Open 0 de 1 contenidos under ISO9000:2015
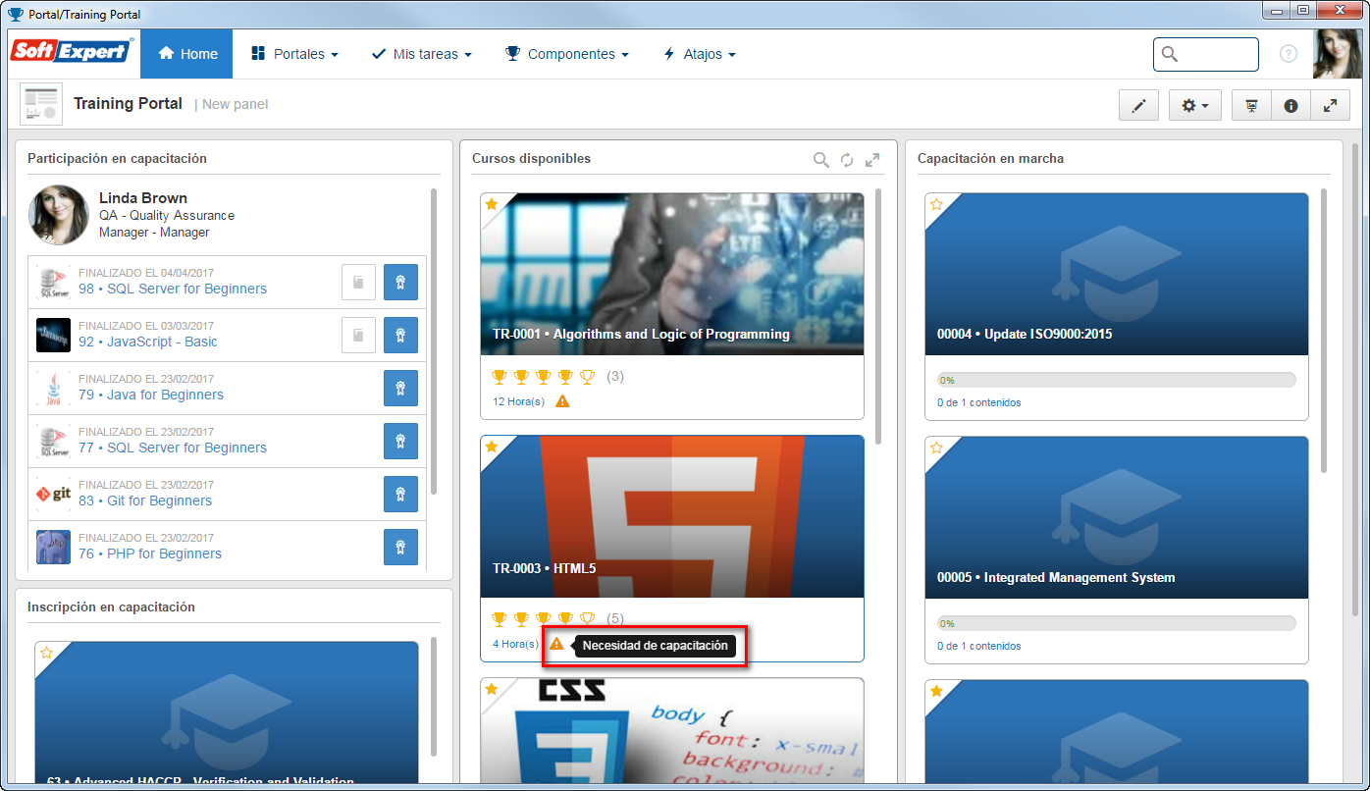1370x791 pixels. 978,402
